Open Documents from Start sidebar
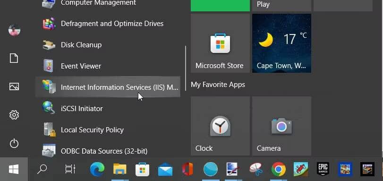Image resolution: width=383 pixels, height=181 pixels. [x=14, y=59]
